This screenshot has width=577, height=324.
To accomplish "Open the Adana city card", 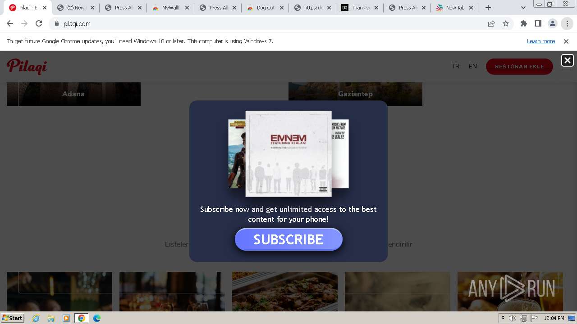I will (73, 94).
